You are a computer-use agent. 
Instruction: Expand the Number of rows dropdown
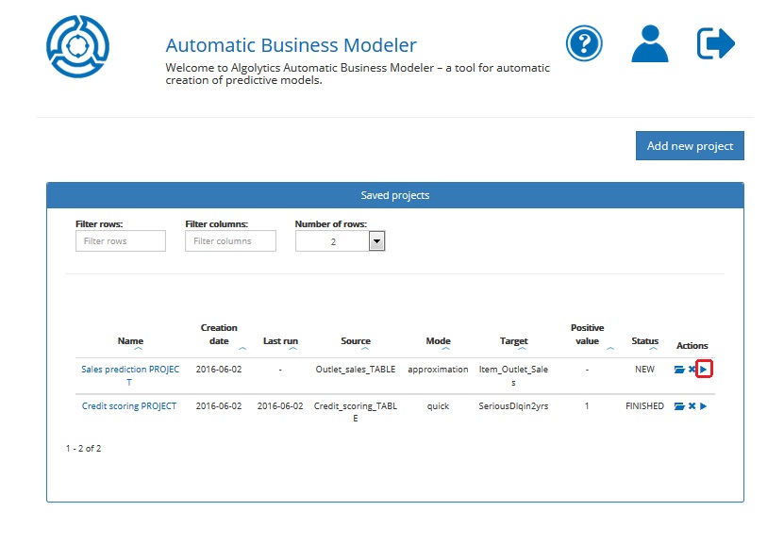pyautogui.click(x=376, y=242)
